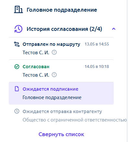Screen dimensions: 128x142
Task: Select the Отправлен по маршруту history entry
Action: (61, 48)
